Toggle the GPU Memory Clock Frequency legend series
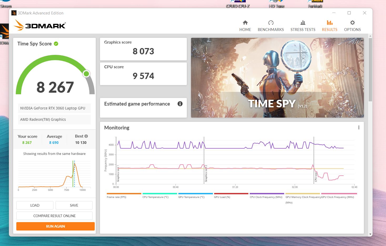This screenshot has height=246, width=386. (x=303, y=198)
